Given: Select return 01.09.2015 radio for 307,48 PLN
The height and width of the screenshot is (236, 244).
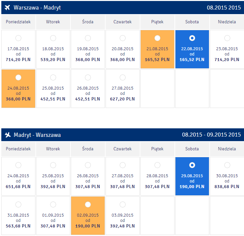Looking at the screenshot, I should 53,204.
